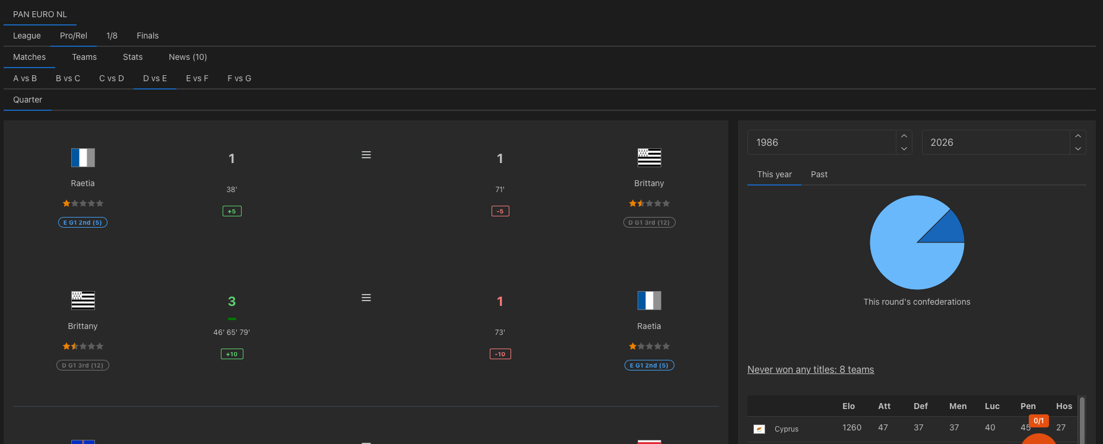Go to the Finals tab
Screen dimensions: 1103x444
[x=148, y=36]
